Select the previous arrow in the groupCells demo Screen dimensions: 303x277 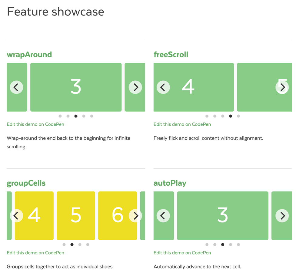pyautogui.click(x=16, y=216)
